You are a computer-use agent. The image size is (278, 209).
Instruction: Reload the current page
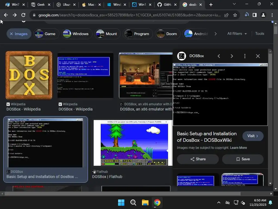click(x=23, y=15)
